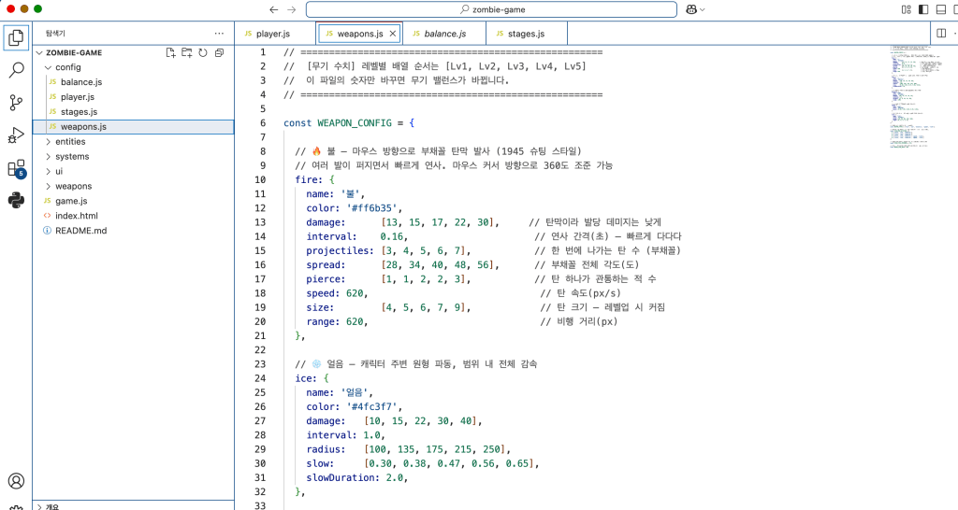Go back using the navigation arrow

point(274,9)
